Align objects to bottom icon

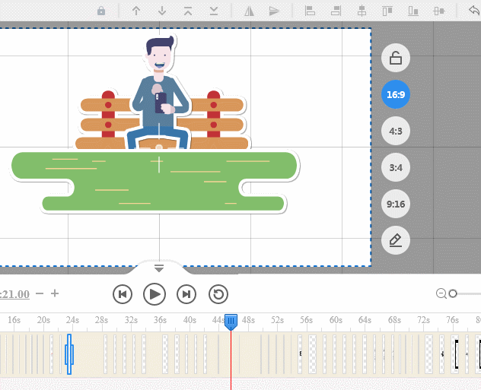pyautogui.click(x=413, y=11)
